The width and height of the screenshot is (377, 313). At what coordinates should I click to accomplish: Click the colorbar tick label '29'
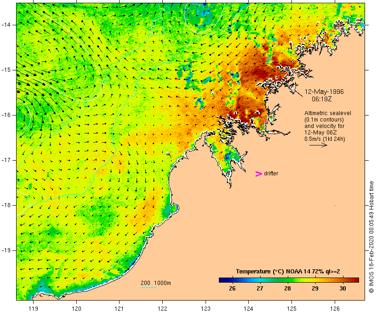[315, 289]
